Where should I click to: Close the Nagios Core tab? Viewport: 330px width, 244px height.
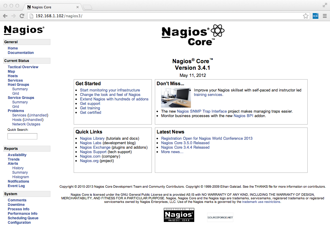tap(78, 7)
